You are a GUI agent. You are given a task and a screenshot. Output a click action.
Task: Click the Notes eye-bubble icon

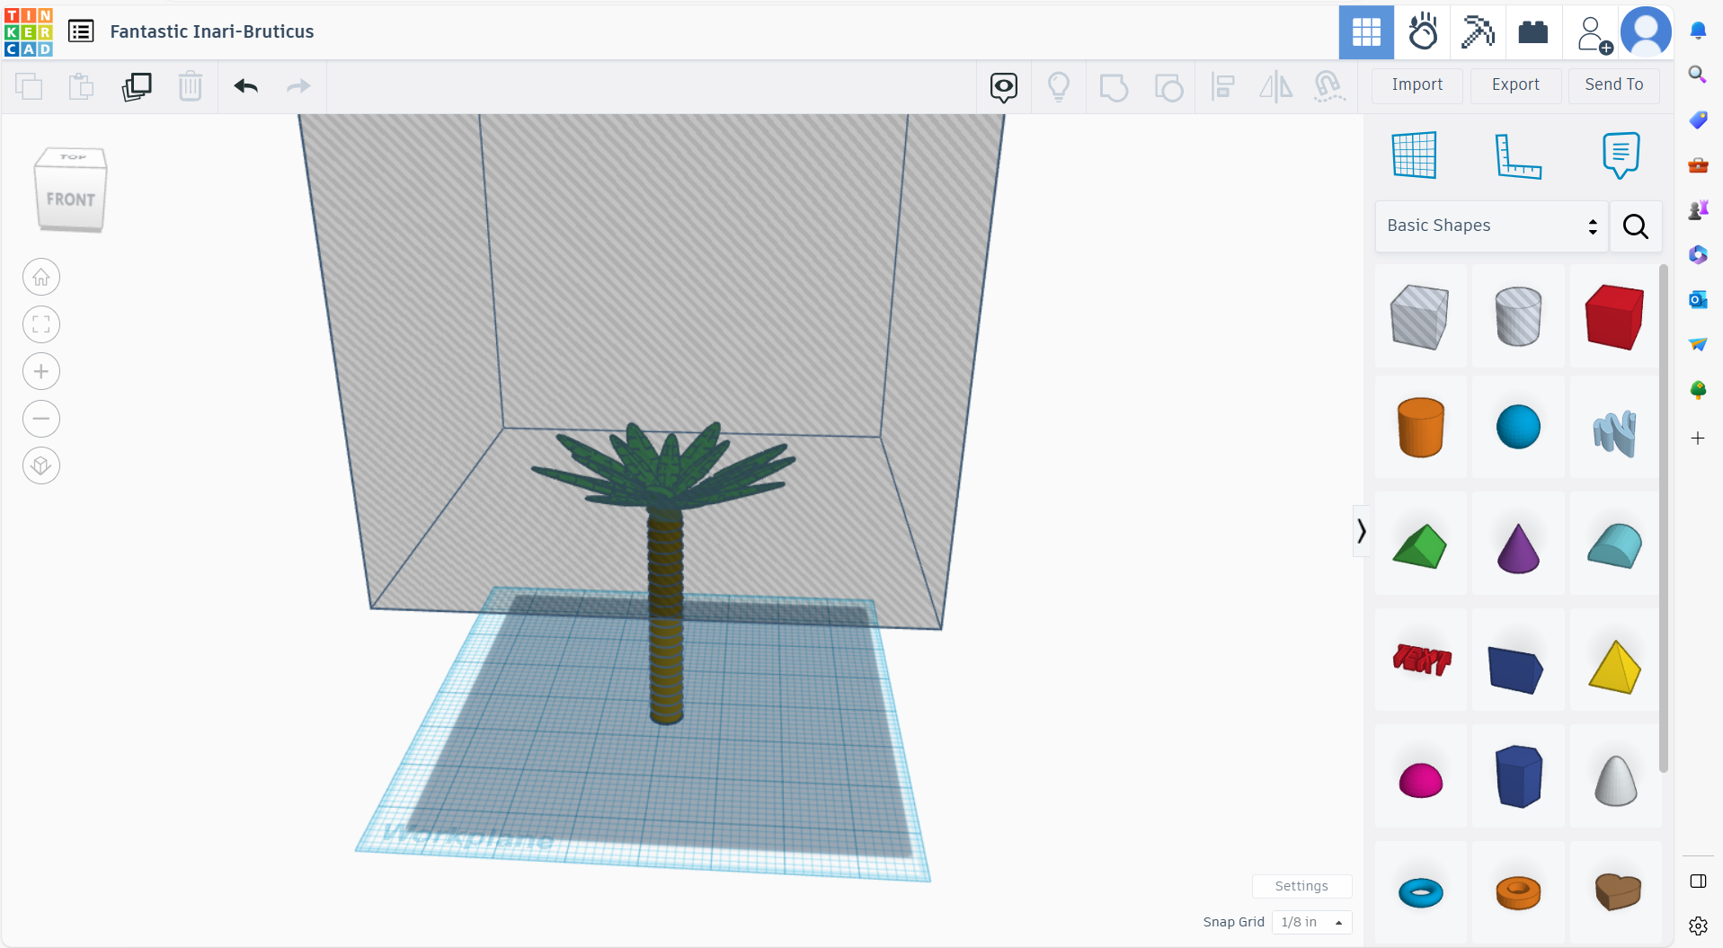point(1004,87)
